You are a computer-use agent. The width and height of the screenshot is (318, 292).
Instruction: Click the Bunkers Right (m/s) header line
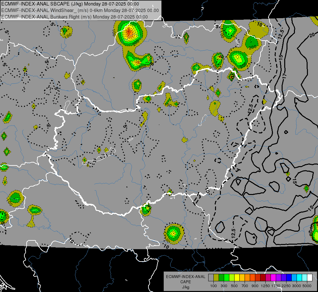point(74,17)
